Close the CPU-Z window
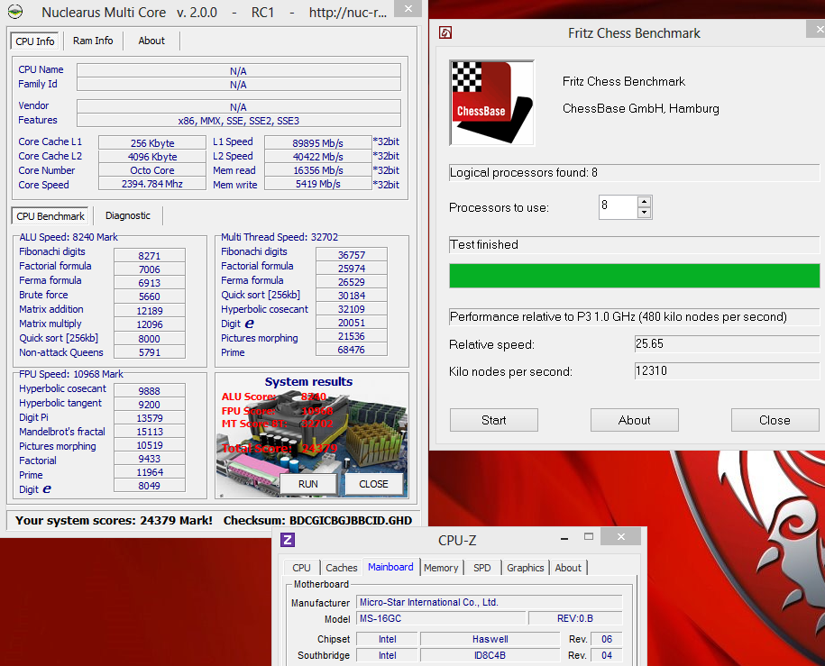The width and height of the screenshot is (825, 666). tap(621, 536)
